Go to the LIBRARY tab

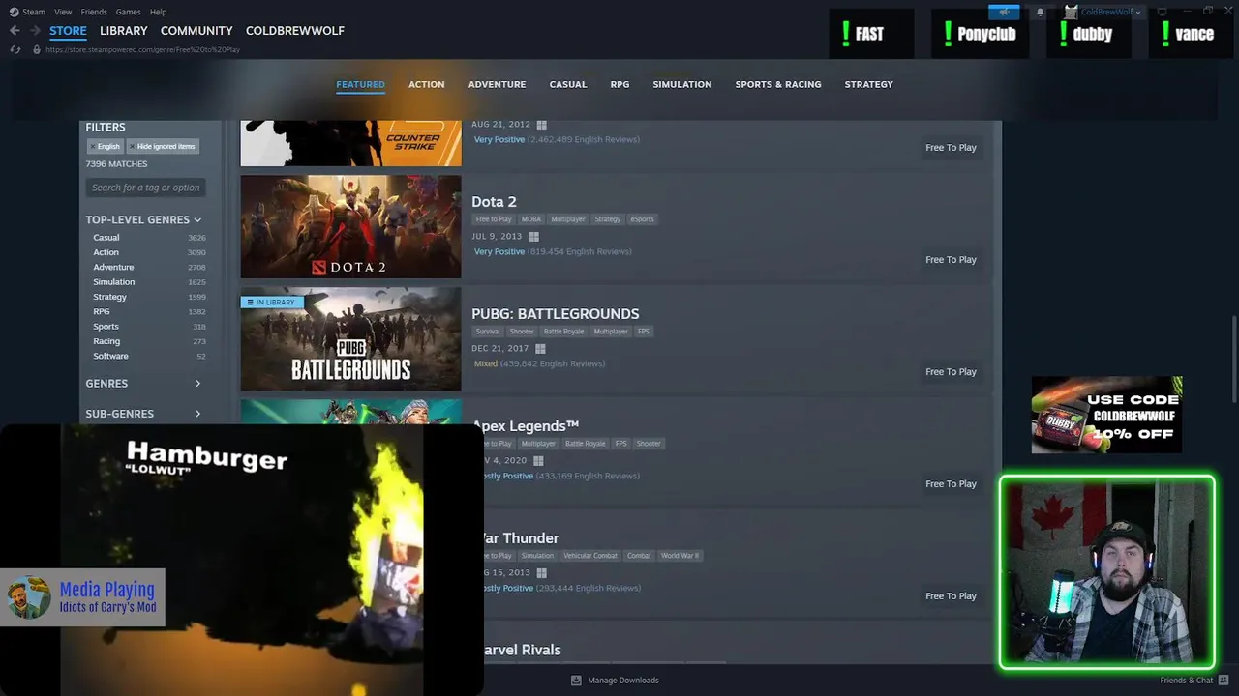[124, 31]
